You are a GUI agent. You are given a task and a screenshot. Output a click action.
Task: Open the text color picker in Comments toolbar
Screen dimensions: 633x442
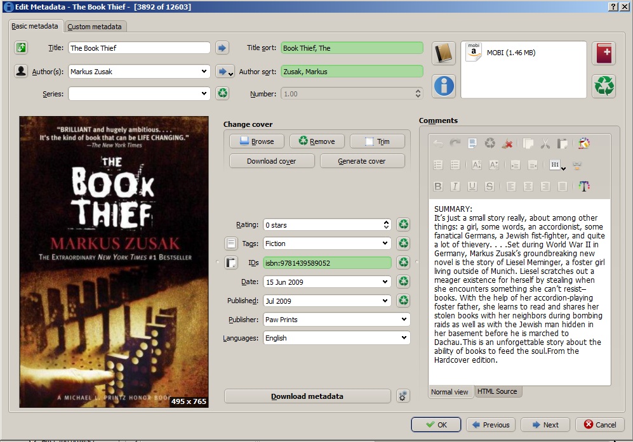coord(584,186)
